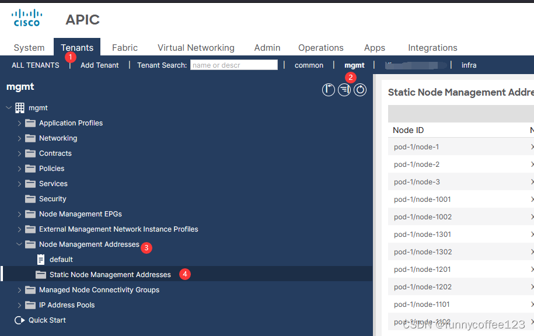Screen dimensions: 534x336
Task: Select row pod-1/node-1202
Action: (x=461, y=286)
